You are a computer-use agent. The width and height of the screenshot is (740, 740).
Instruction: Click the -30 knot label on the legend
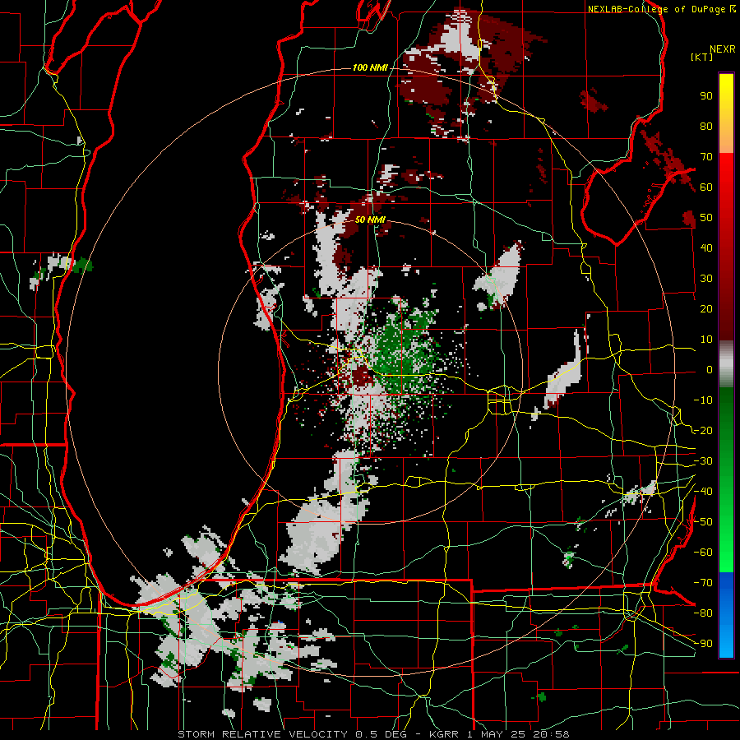pyautogui.click(x=703, y=461)
